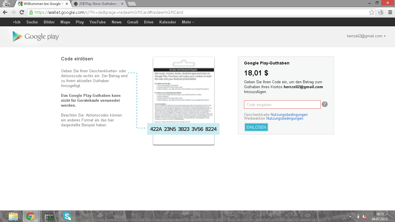Open YouTube in the Google bar

point(98,22)
